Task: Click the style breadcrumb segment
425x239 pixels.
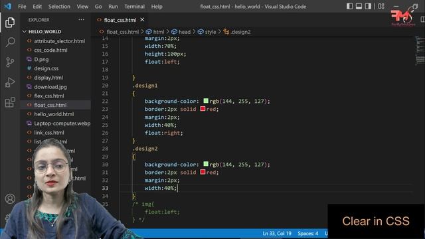Action: point(211,32)
